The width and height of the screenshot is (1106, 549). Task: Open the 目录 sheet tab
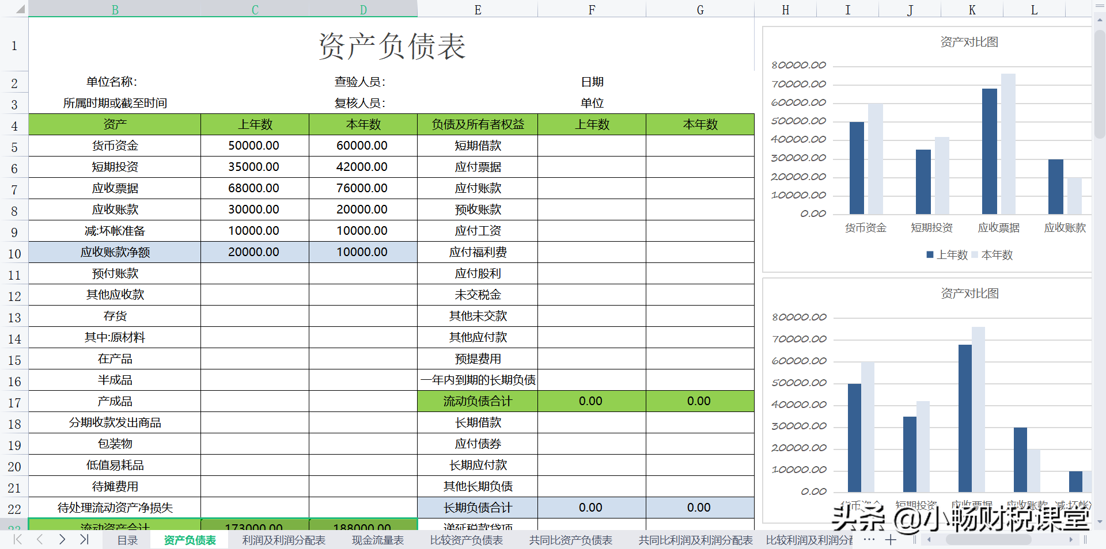tap(127, 540)
